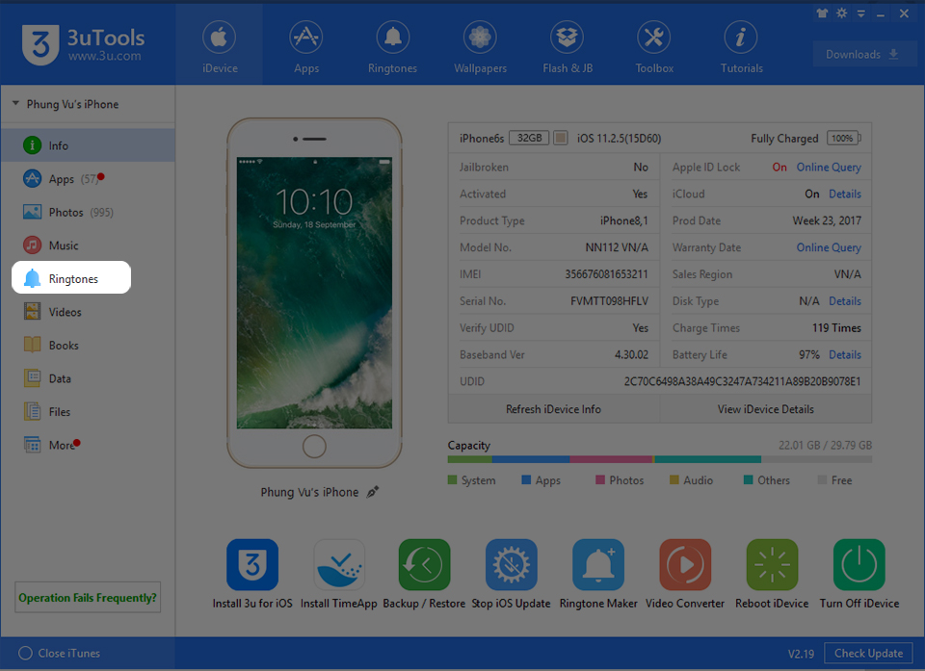Select Info in the sidebar
The image size is (925, 671).
tap(88, 145)
